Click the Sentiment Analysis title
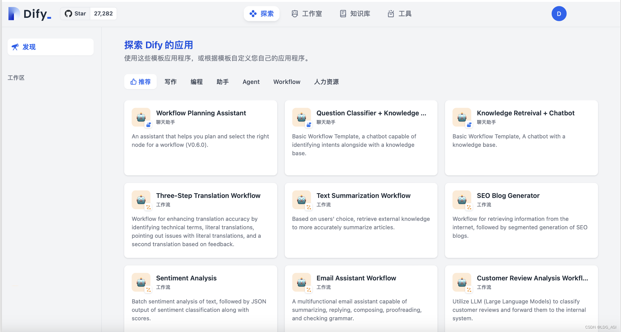 pyautogui.click(x=186, y=278)
